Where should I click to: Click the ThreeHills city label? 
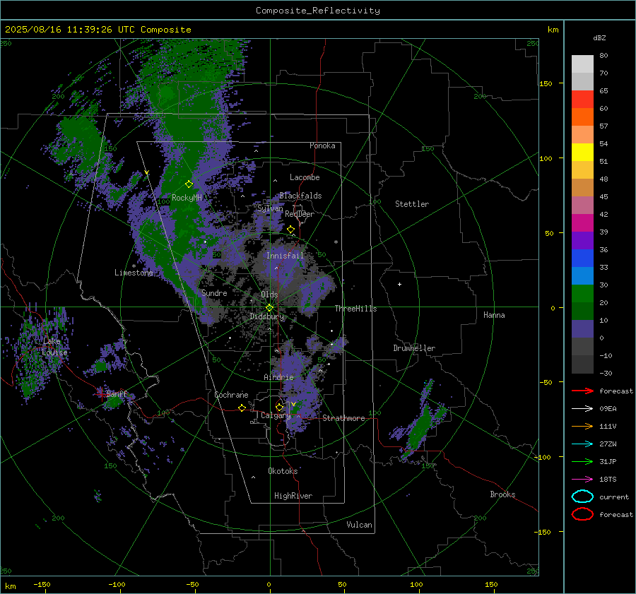click(x=355, y=309)
